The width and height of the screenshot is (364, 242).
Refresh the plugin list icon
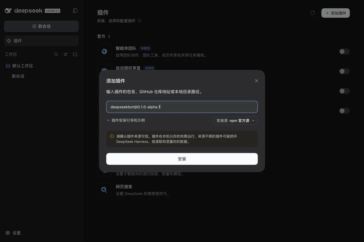point(313,13)
